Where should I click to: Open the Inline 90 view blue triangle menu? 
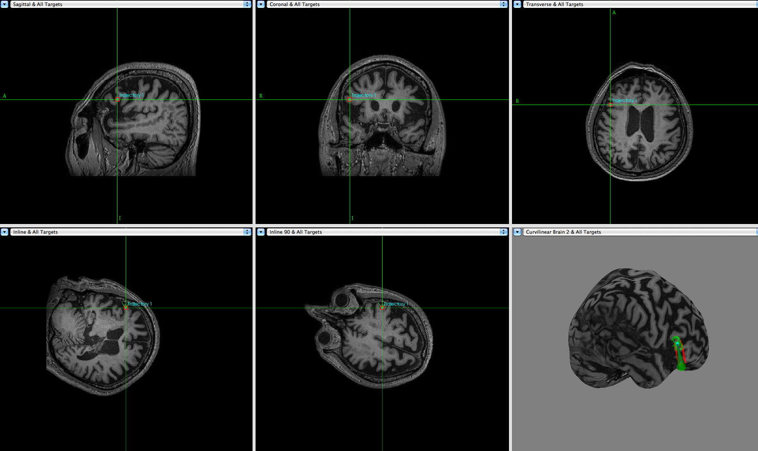261,232
